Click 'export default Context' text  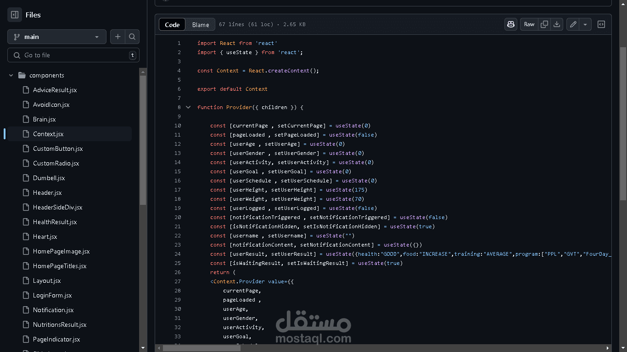pos(232,89)
